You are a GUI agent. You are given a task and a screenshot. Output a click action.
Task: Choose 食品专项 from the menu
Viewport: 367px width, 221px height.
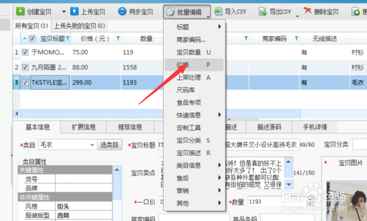pos(194,102)
